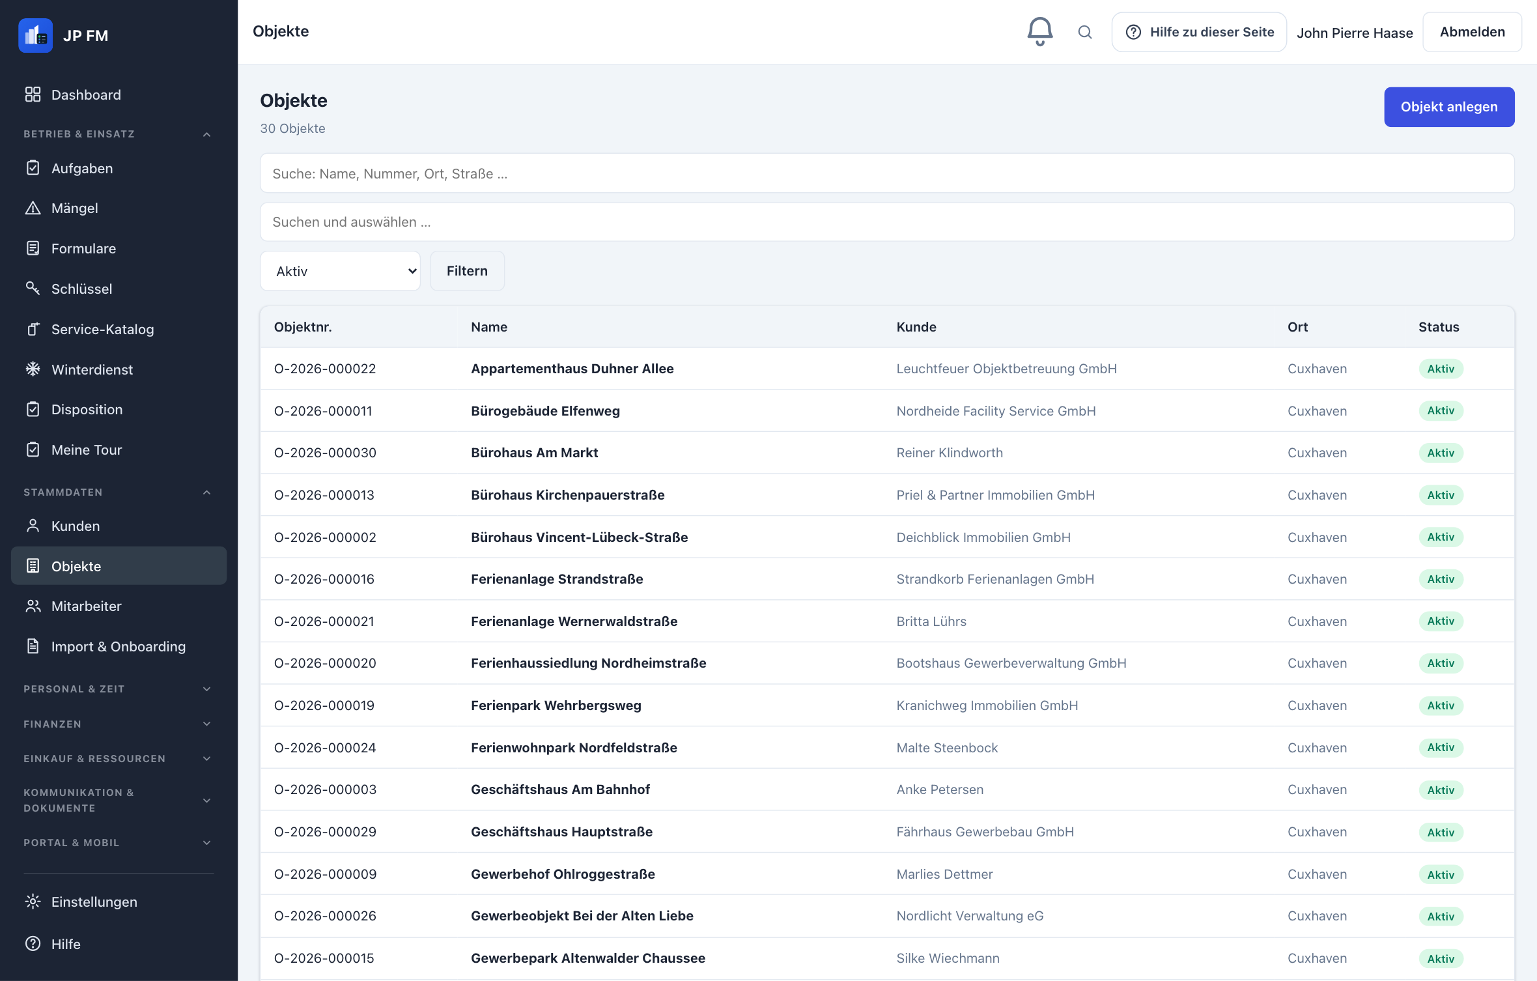Collapse the Stammdaten section

pyautogui.click(x=206, y=492)
